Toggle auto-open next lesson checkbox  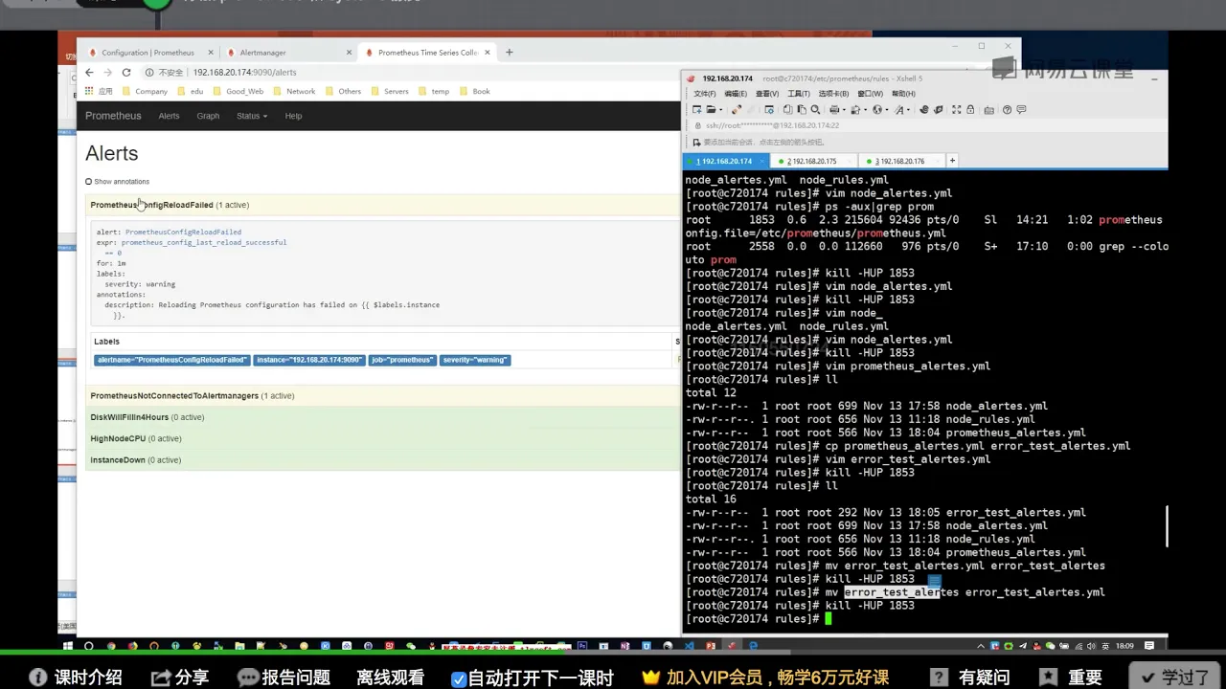(459, 678)
